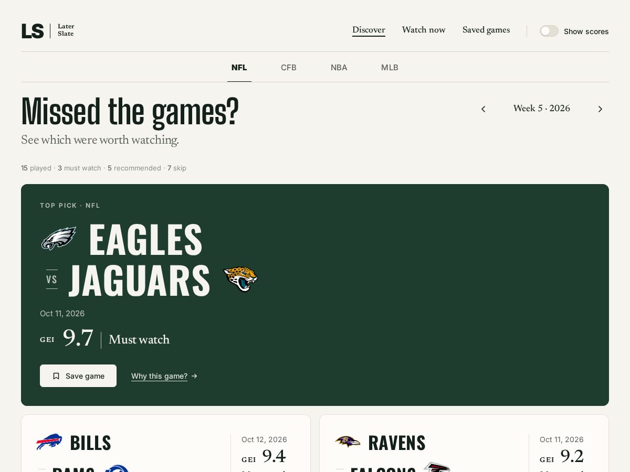Click the LS Later Slate logo
The width and height of the screenshot is (630, 472).
[x=48, y=30]
